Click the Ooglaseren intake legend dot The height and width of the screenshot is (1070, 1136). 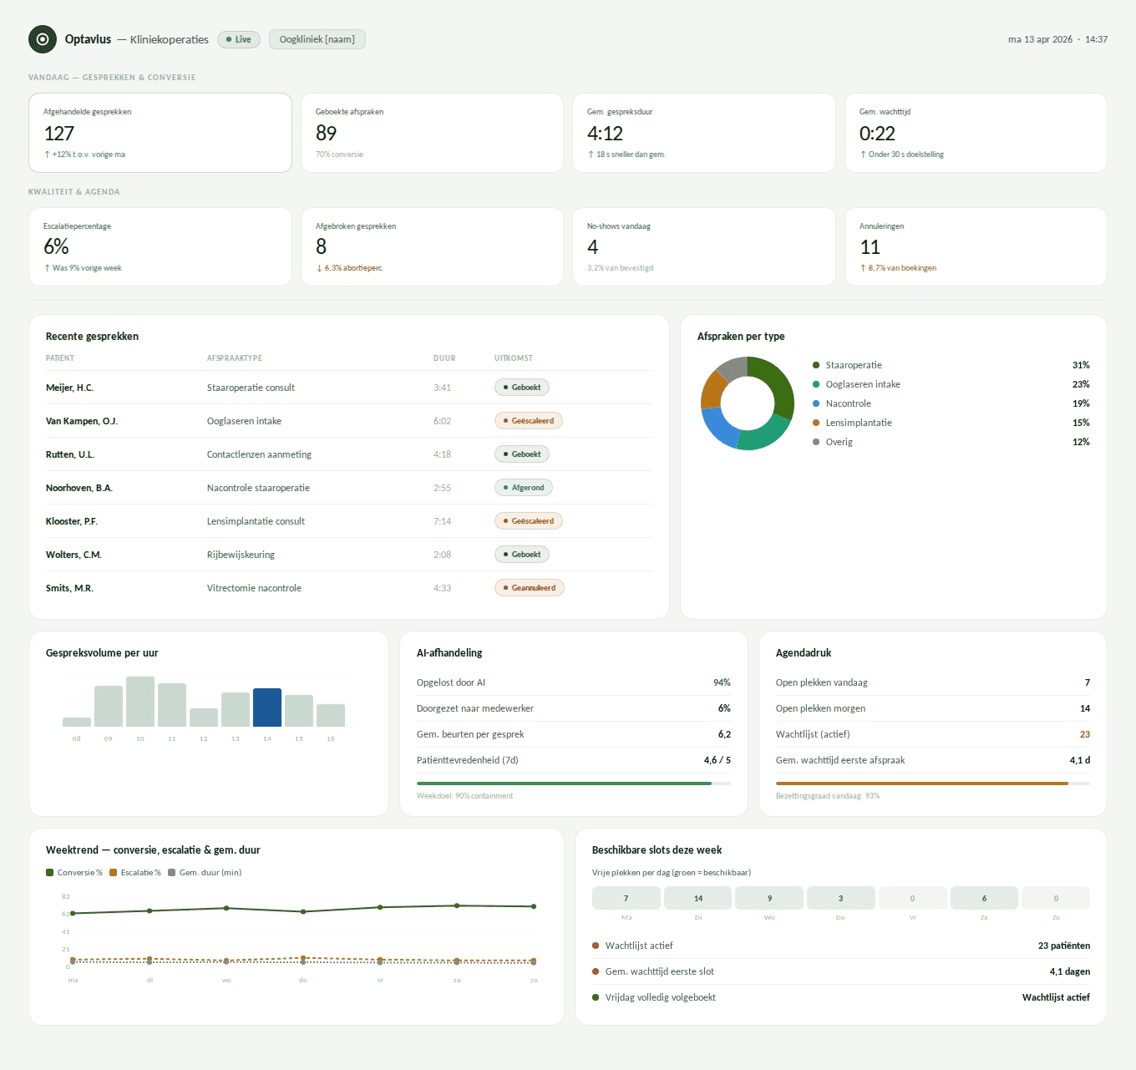(816, 384)
